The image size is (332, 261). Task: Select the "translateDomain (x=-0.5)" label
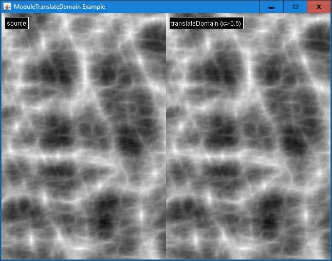pyautogui.click(x=206, y=24)
